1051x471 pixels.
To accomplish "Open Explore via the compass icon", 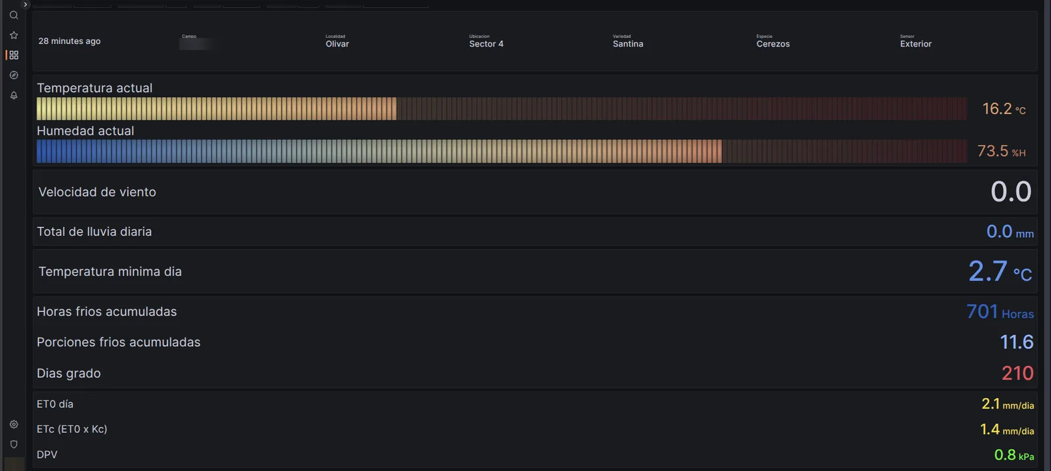I will tap(14, 76).
